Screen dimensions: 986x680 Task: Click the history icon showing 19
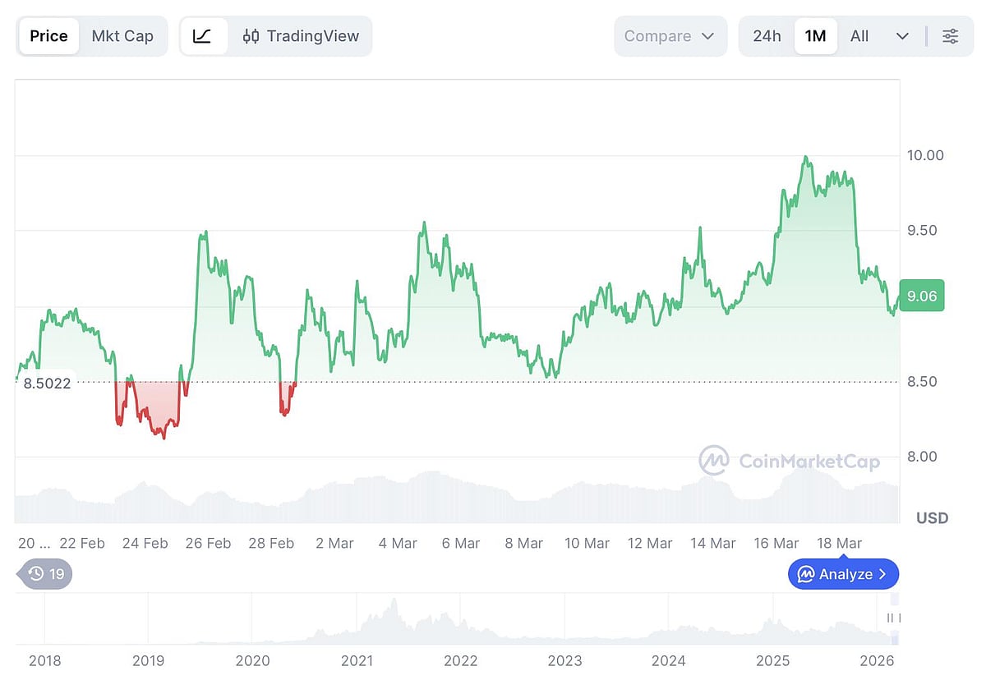[45, 574]
